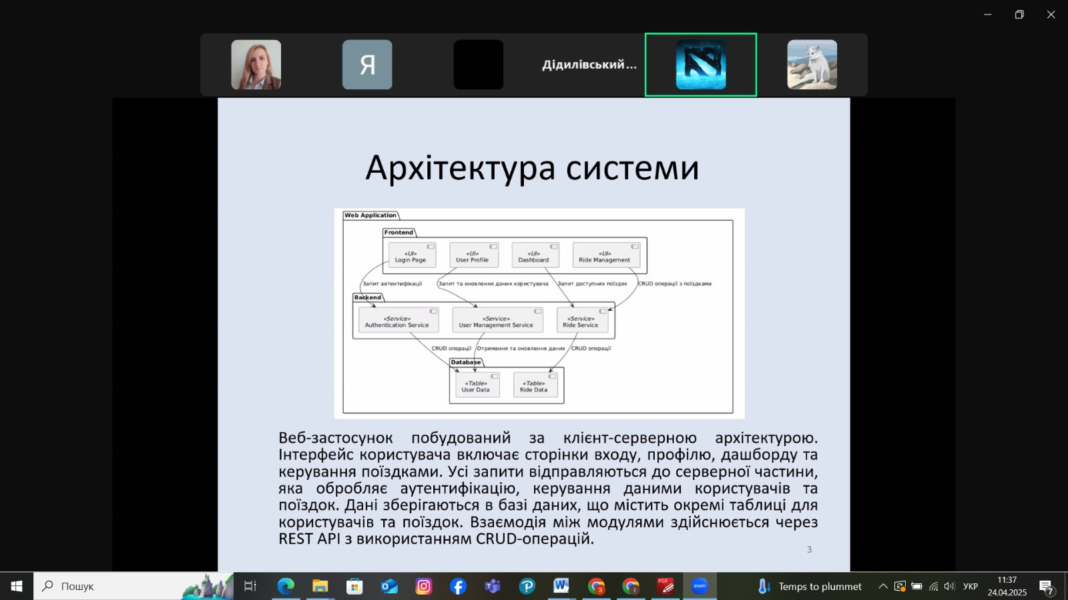
Task: Click the 'Frontend' package label
Action: pos(398,233)
